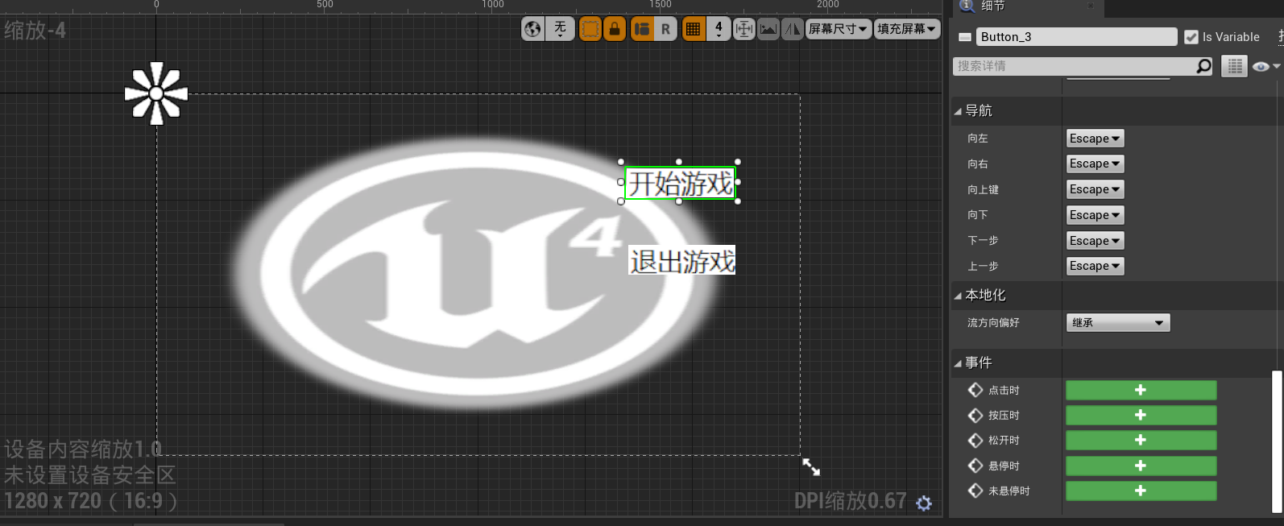Open the 下一步 Escape dropdown

(x=1095, y=241)
